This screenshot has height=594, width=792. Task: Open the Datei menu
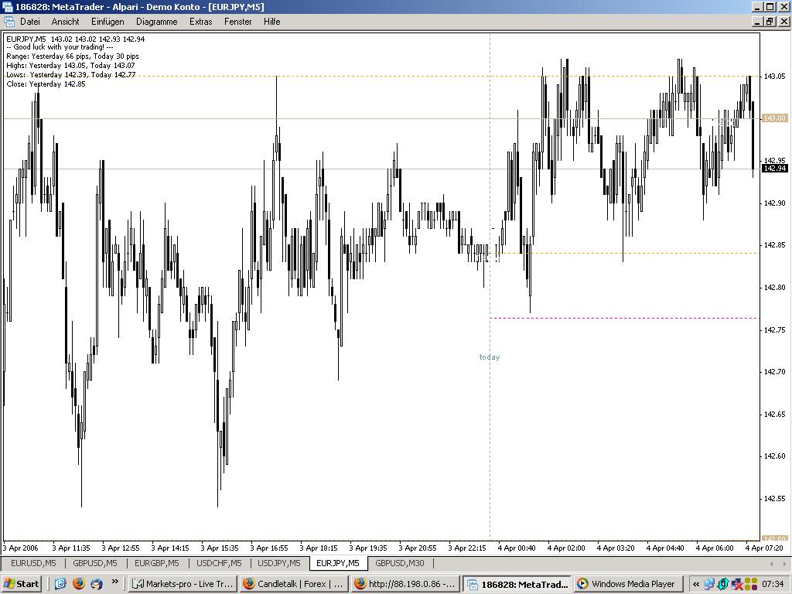[29, 22]
